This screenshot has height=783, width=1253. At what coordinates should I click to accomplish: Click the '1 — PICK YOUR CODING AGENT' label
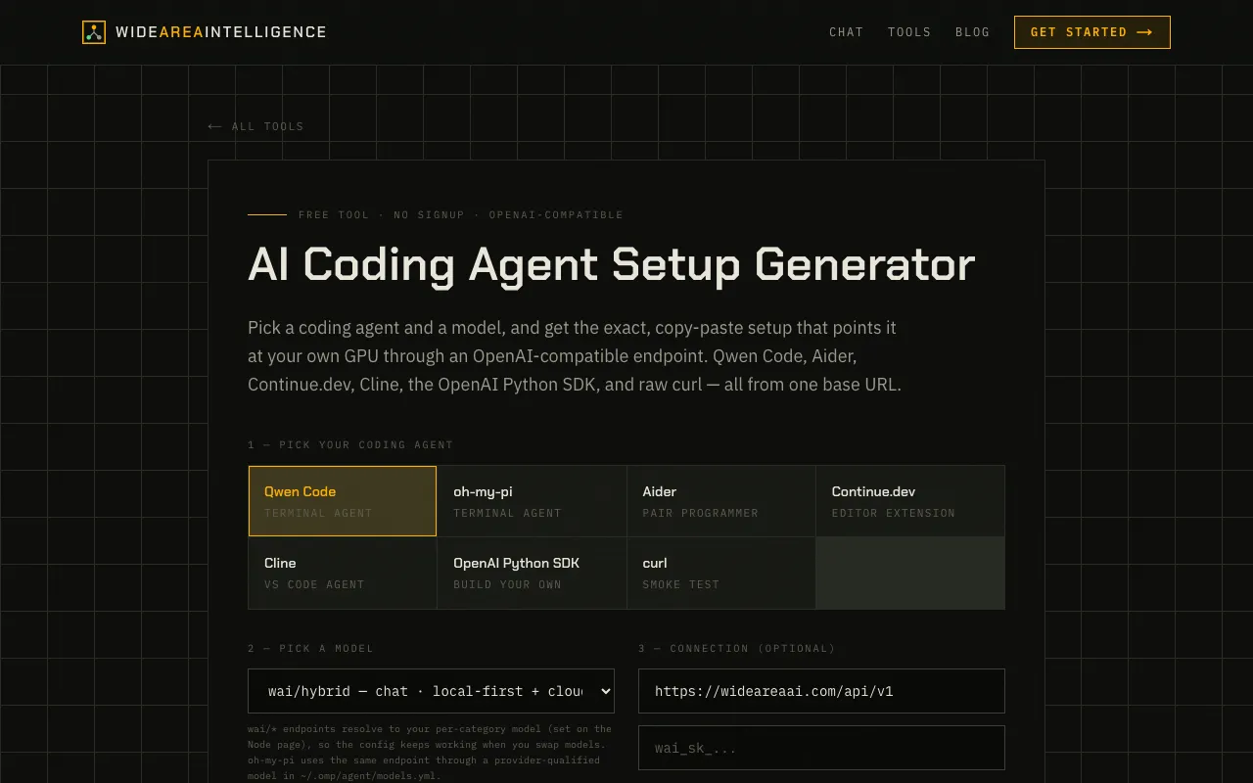(x=350, y=444)
